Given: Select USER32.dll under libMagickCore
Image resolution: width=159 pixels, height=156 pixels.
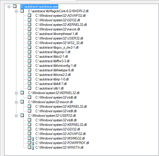Looking at the screenshot, I should 59,38.
